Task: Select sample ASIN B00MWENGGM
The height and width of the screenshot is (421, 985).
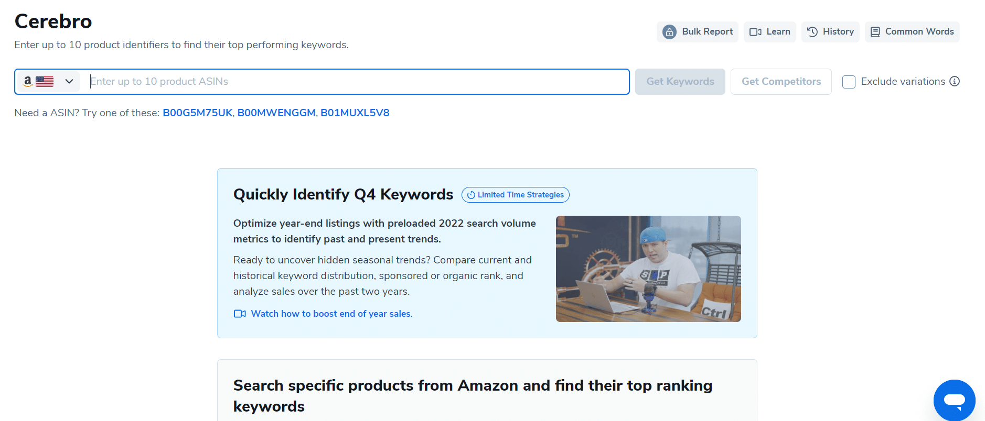Action: [x=276, y=113]
